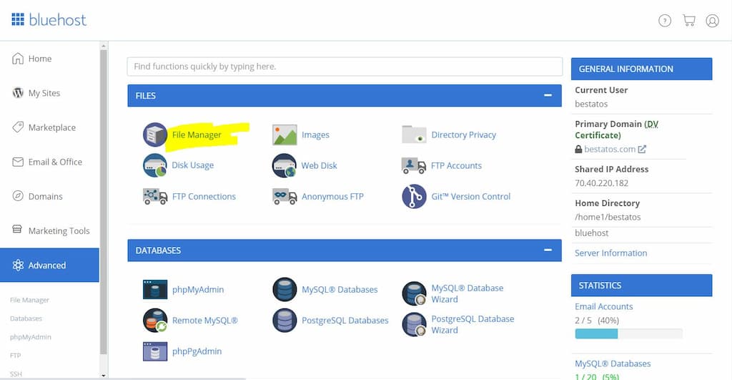732x380 pixels.
Task: Open the user account profile icon
Action: 713,21
